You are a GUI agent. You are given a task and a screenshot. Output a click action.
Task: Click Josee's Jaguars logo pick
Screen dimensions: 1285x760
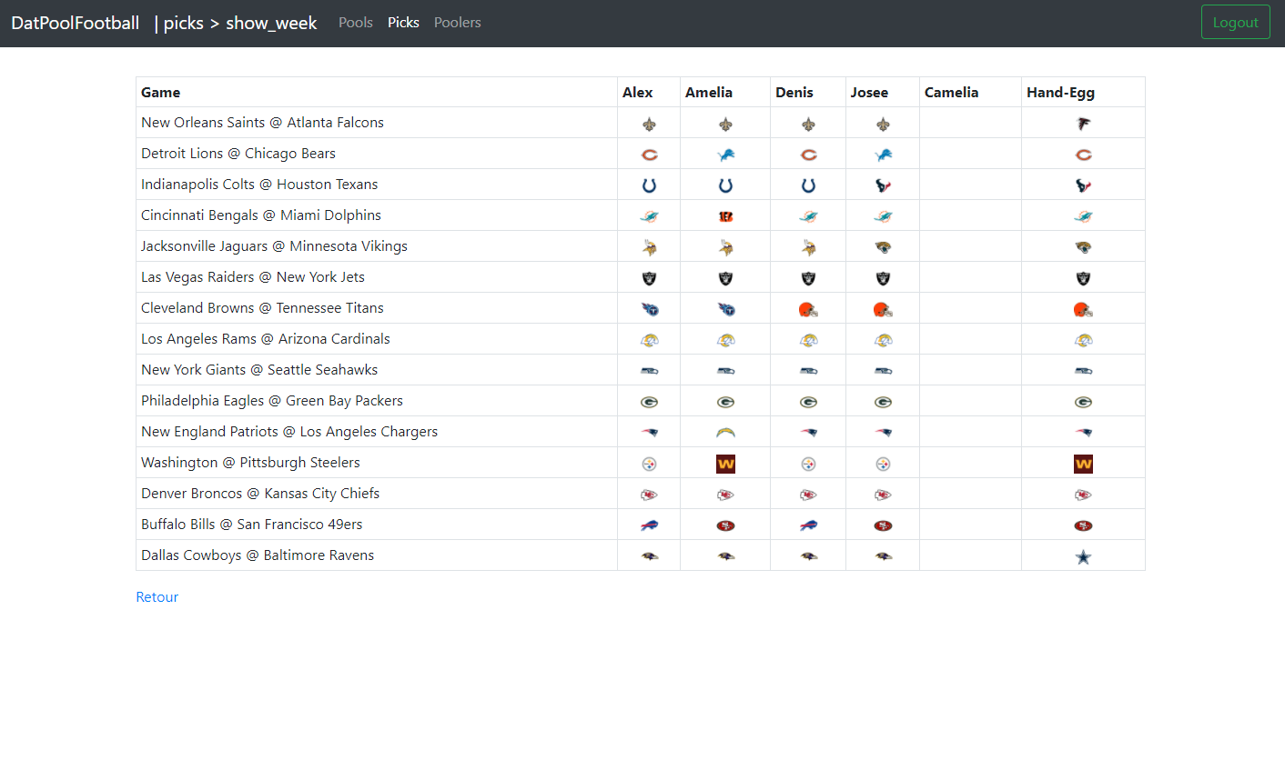[x=883, y=246]
